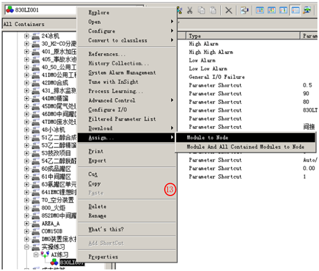Screen dimensions: 319x271
Task: Click the Delete X toolbar icon
Action: [x=228, y=10]
